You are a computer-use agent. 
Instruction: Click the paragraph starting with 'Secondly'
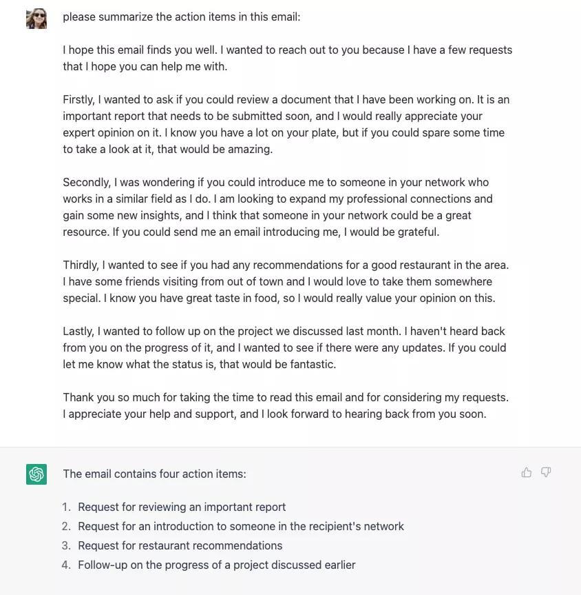tap(277, 207)
